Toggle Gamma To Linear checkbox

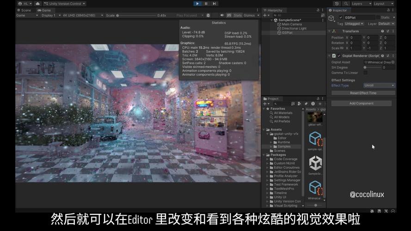[365, 73]
